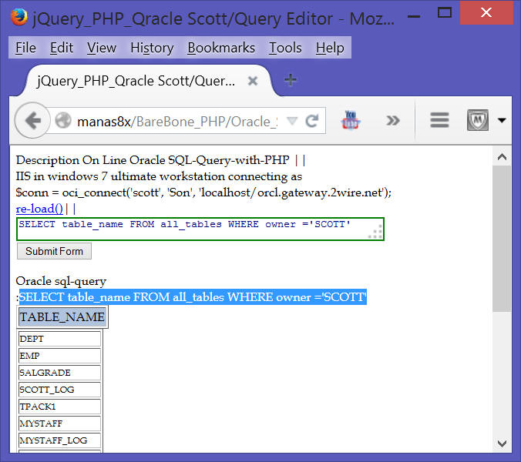Open the History menu

pos(152,48)
